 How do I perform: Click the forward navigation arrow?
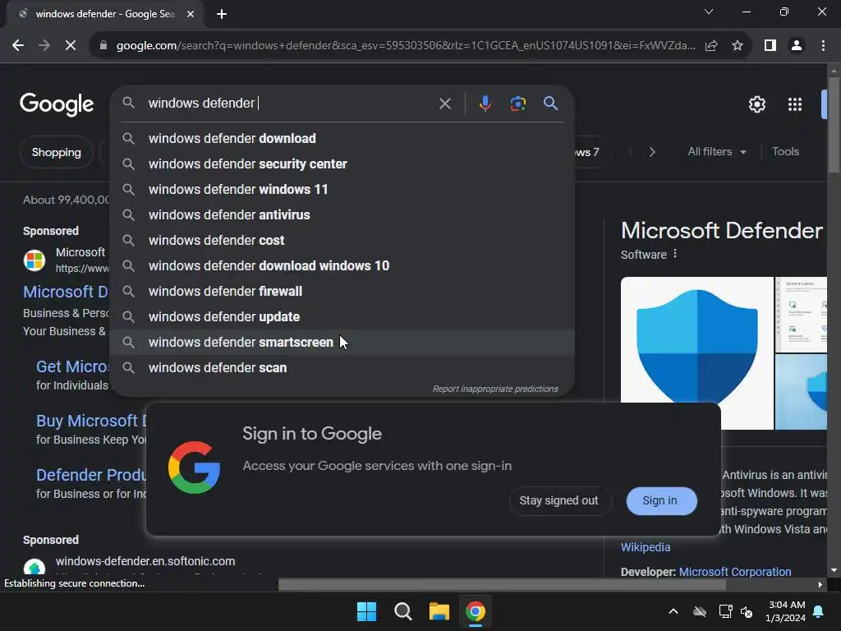(44, 46)
